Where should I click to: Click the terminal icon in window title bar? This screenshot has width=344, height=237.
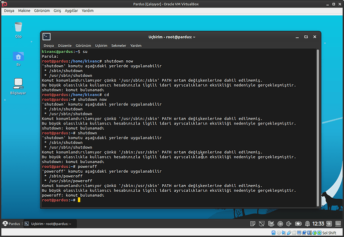[46, 36]
